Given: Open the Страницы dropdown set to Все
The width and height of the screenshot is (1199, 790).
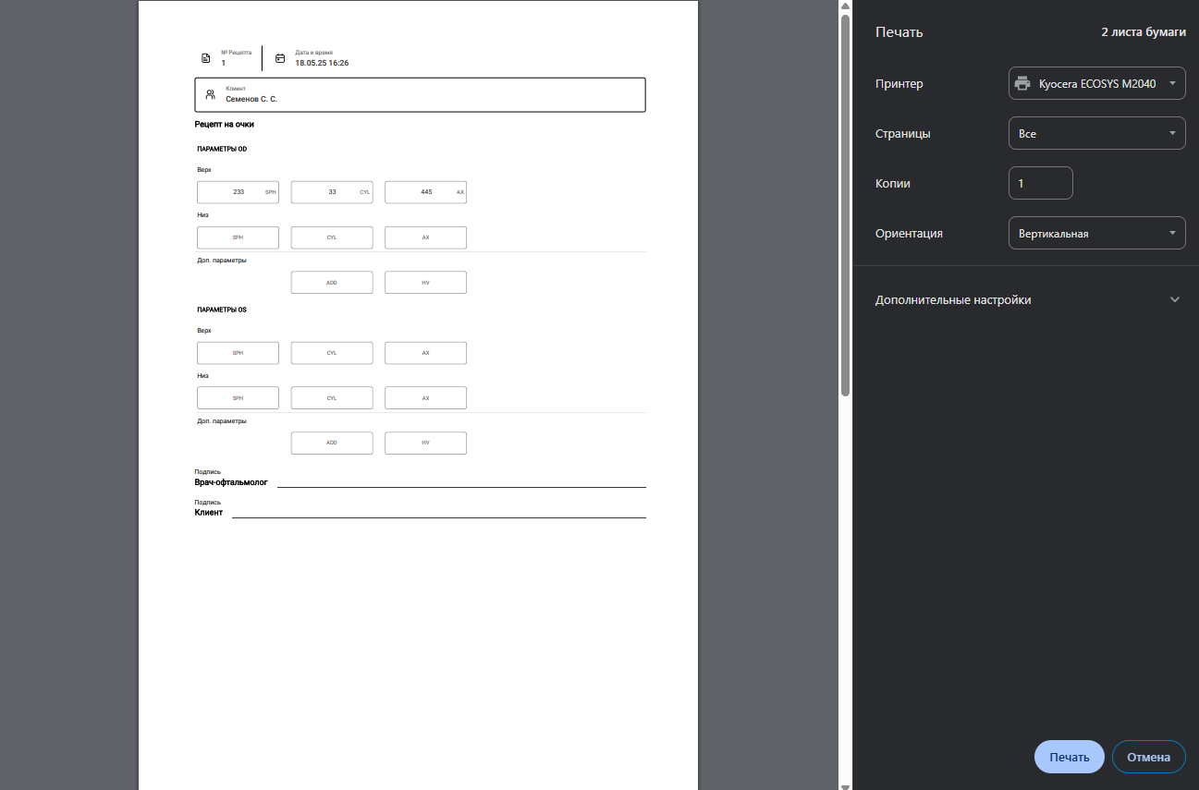Looking at the screenshot, I should coord(1096,133).
